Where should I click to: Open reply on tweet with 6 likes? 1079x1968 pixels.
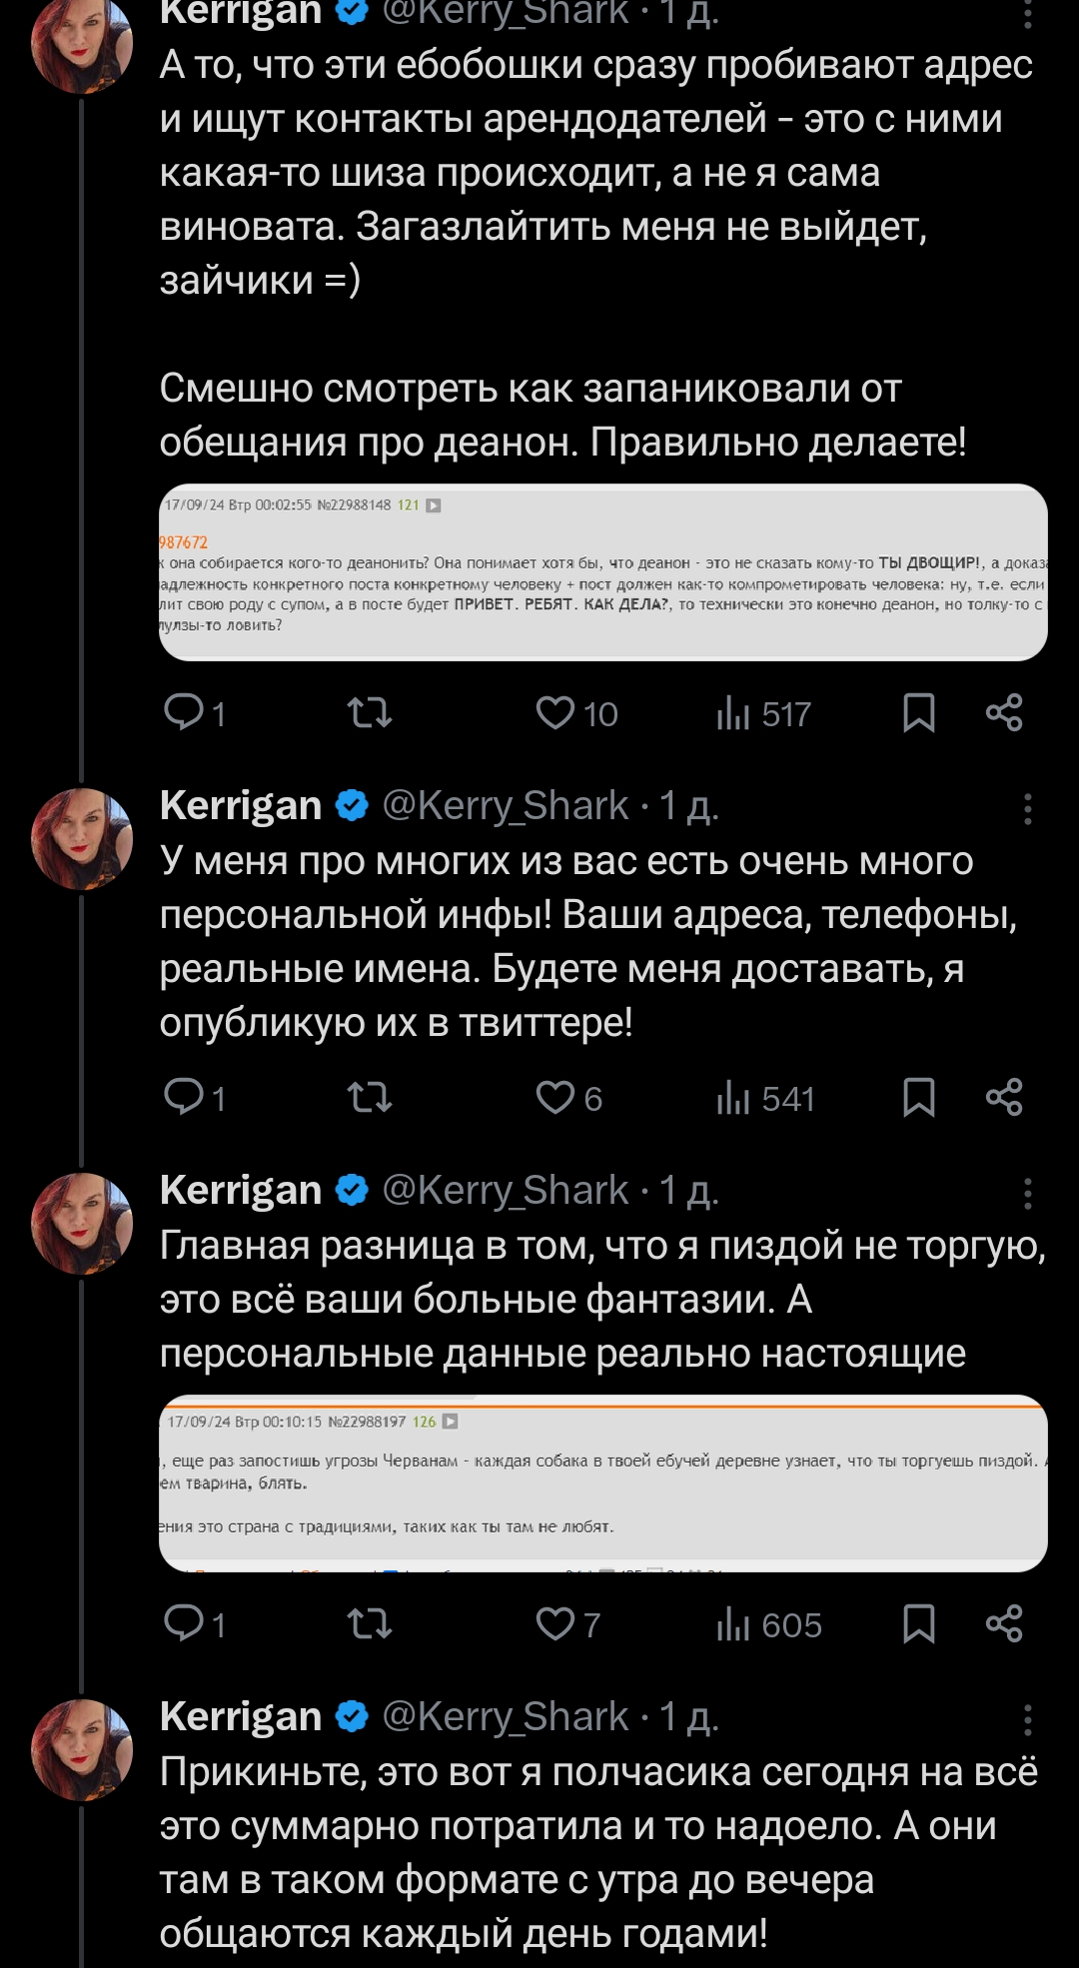click(x=185, y=1098)
